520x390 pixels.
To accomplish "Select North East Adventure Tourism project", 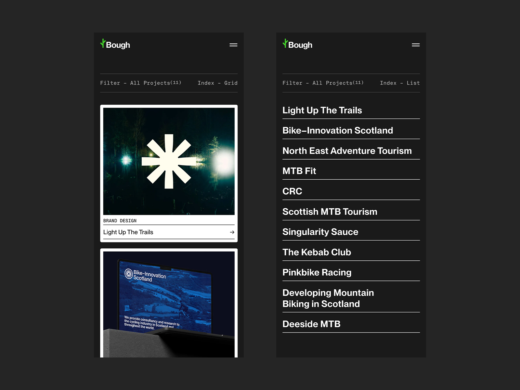I will point(347,151).
